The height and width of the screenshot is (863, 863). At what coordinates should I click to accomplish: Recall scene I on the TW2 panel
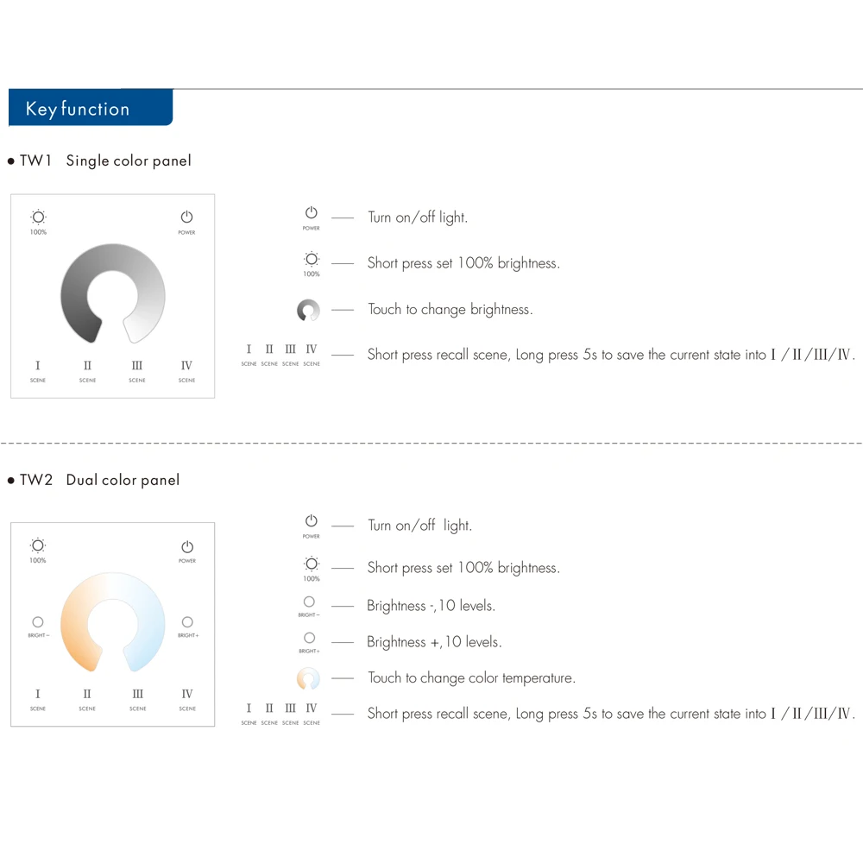click(x=38, y=694)
